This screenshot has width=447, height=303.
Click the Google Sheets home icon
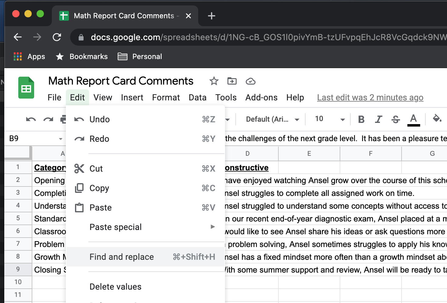click(x=26, y=88)
